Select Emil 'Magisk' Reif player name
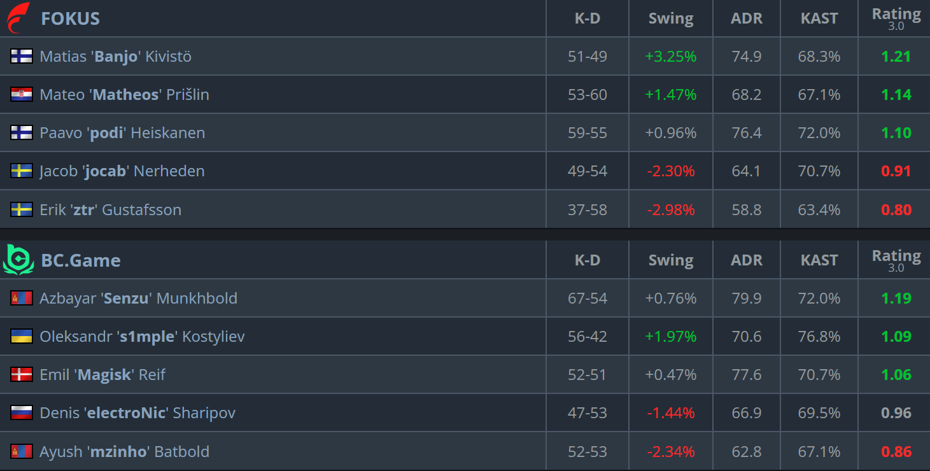Image resolution: width=930 pixels, height=471 pixels. pos(102,375)
